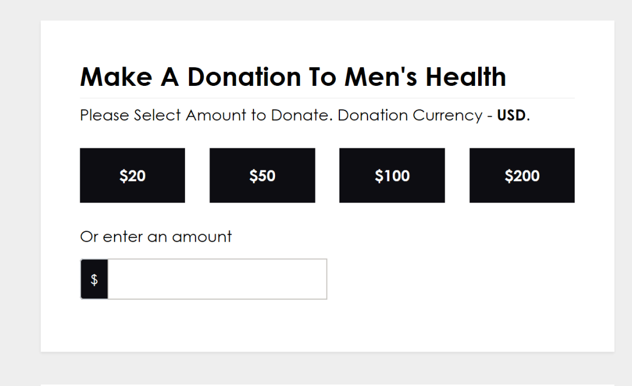Screen dimensions: 632x386
Task: Pick the $100 donation amount
Action: (x=392, y=176)
